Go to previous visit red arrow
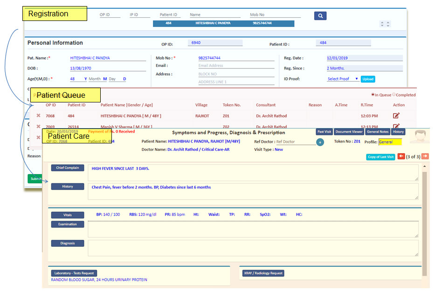The image size is (435, 291). pyautogui.click(x=401, y=156)
